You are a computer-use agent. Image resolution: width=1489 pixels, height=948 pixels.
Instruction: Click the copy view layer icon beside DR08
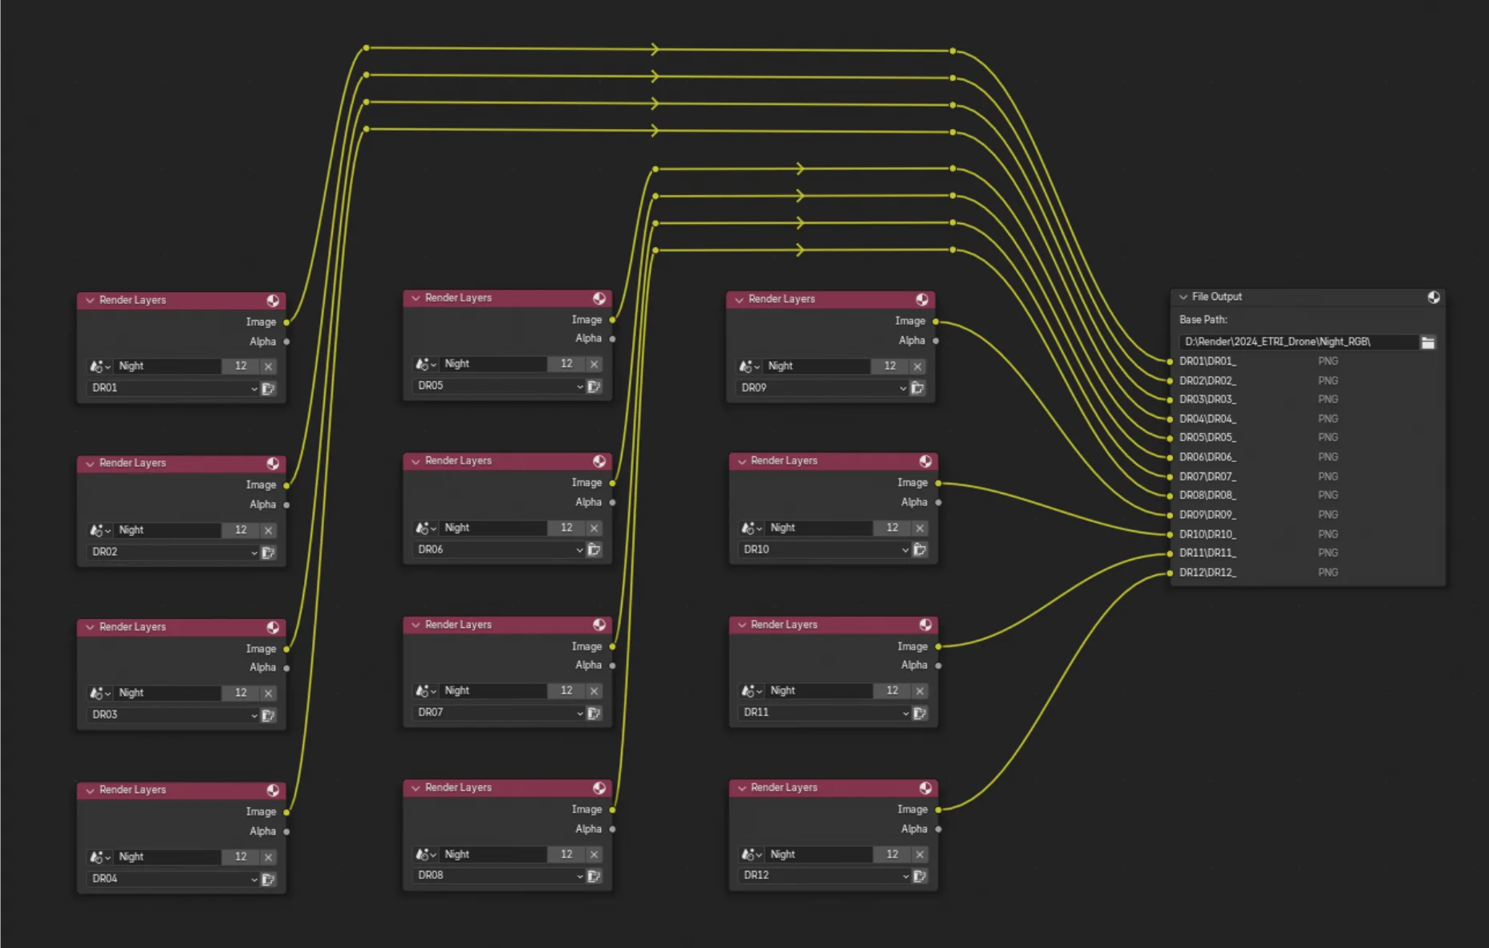tap(594, 875)
